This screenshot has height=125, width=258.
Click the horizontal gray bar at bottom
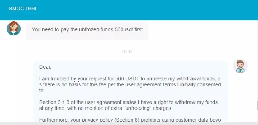coord(129,124)
